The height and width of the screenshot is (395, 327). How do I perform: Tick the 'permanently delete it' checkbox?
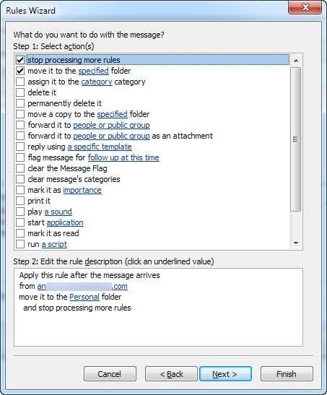click(20, 103)
